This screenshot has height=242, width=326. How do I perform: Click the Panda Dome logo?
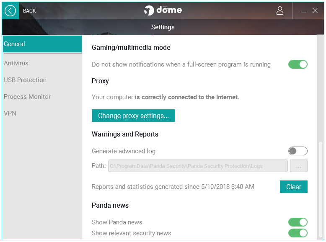pyautogui.click(x=163, y=10)
